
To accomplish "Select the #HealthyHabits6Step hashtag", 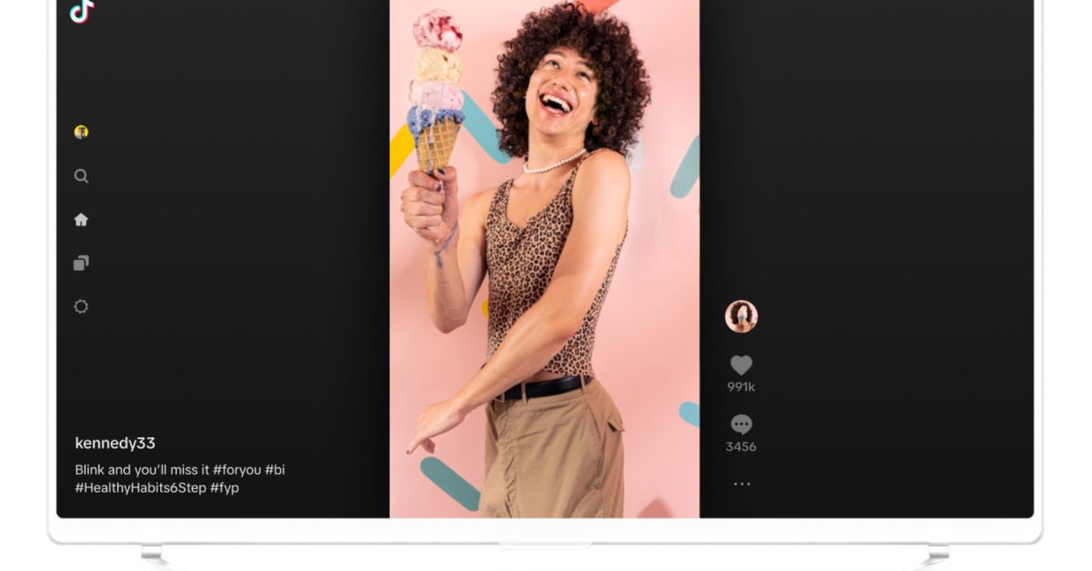I will pos(140,488).
